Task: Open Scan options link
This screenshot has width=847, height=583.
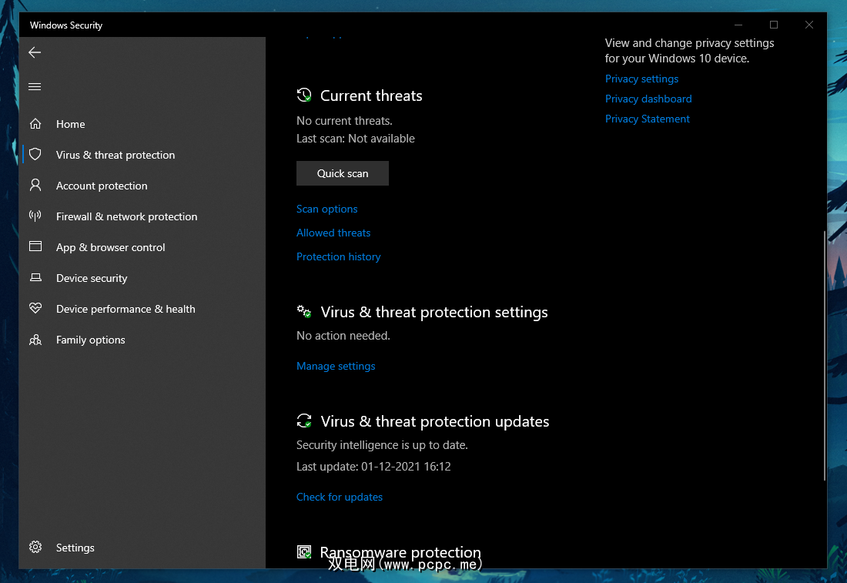Action: (326, 209)
